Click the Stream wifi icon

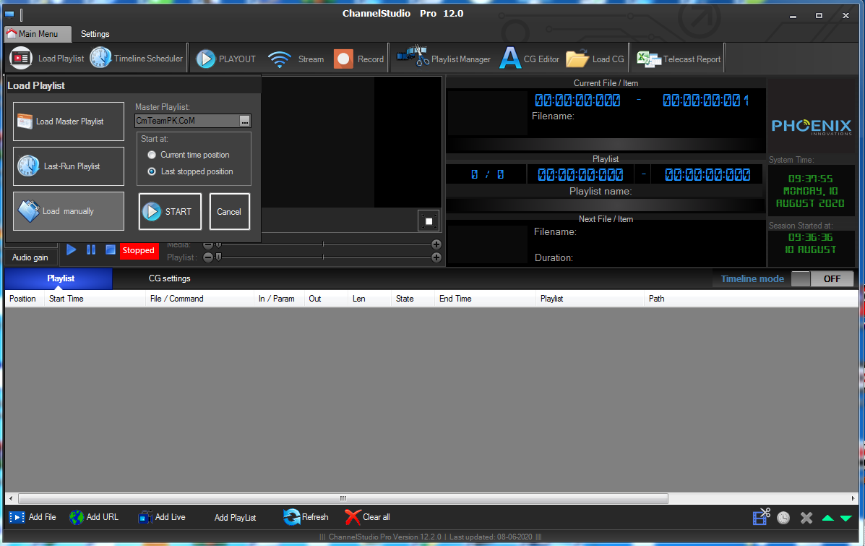(280, 59)
